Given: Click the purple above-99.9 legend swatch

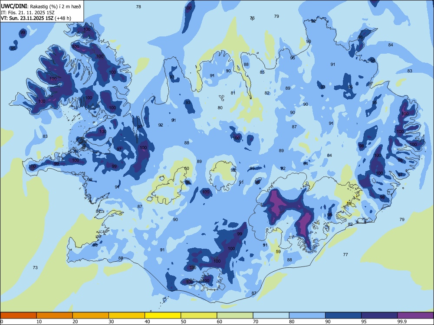Looking at the screenshot, I should 415,315.
